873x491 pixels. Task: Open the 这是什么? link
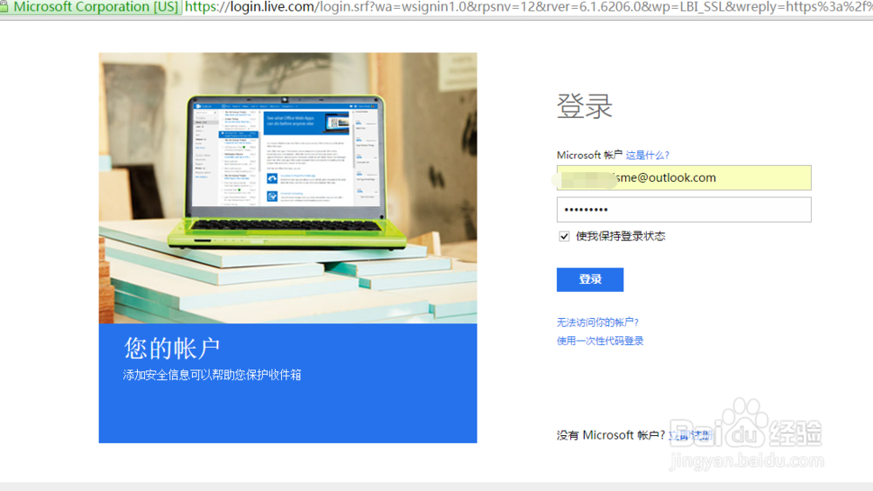click(648, 156)
